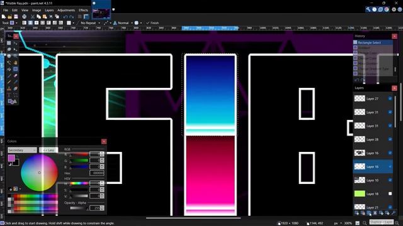Open the Secondary color dropdown
This screenshot has height=226, width=403.
[22, 150]
